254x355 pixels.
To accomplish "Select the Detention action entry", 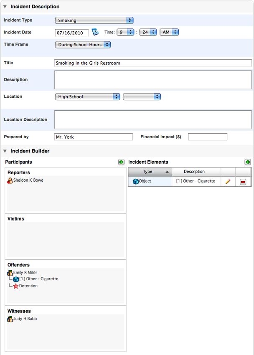I will coord(28,286).
